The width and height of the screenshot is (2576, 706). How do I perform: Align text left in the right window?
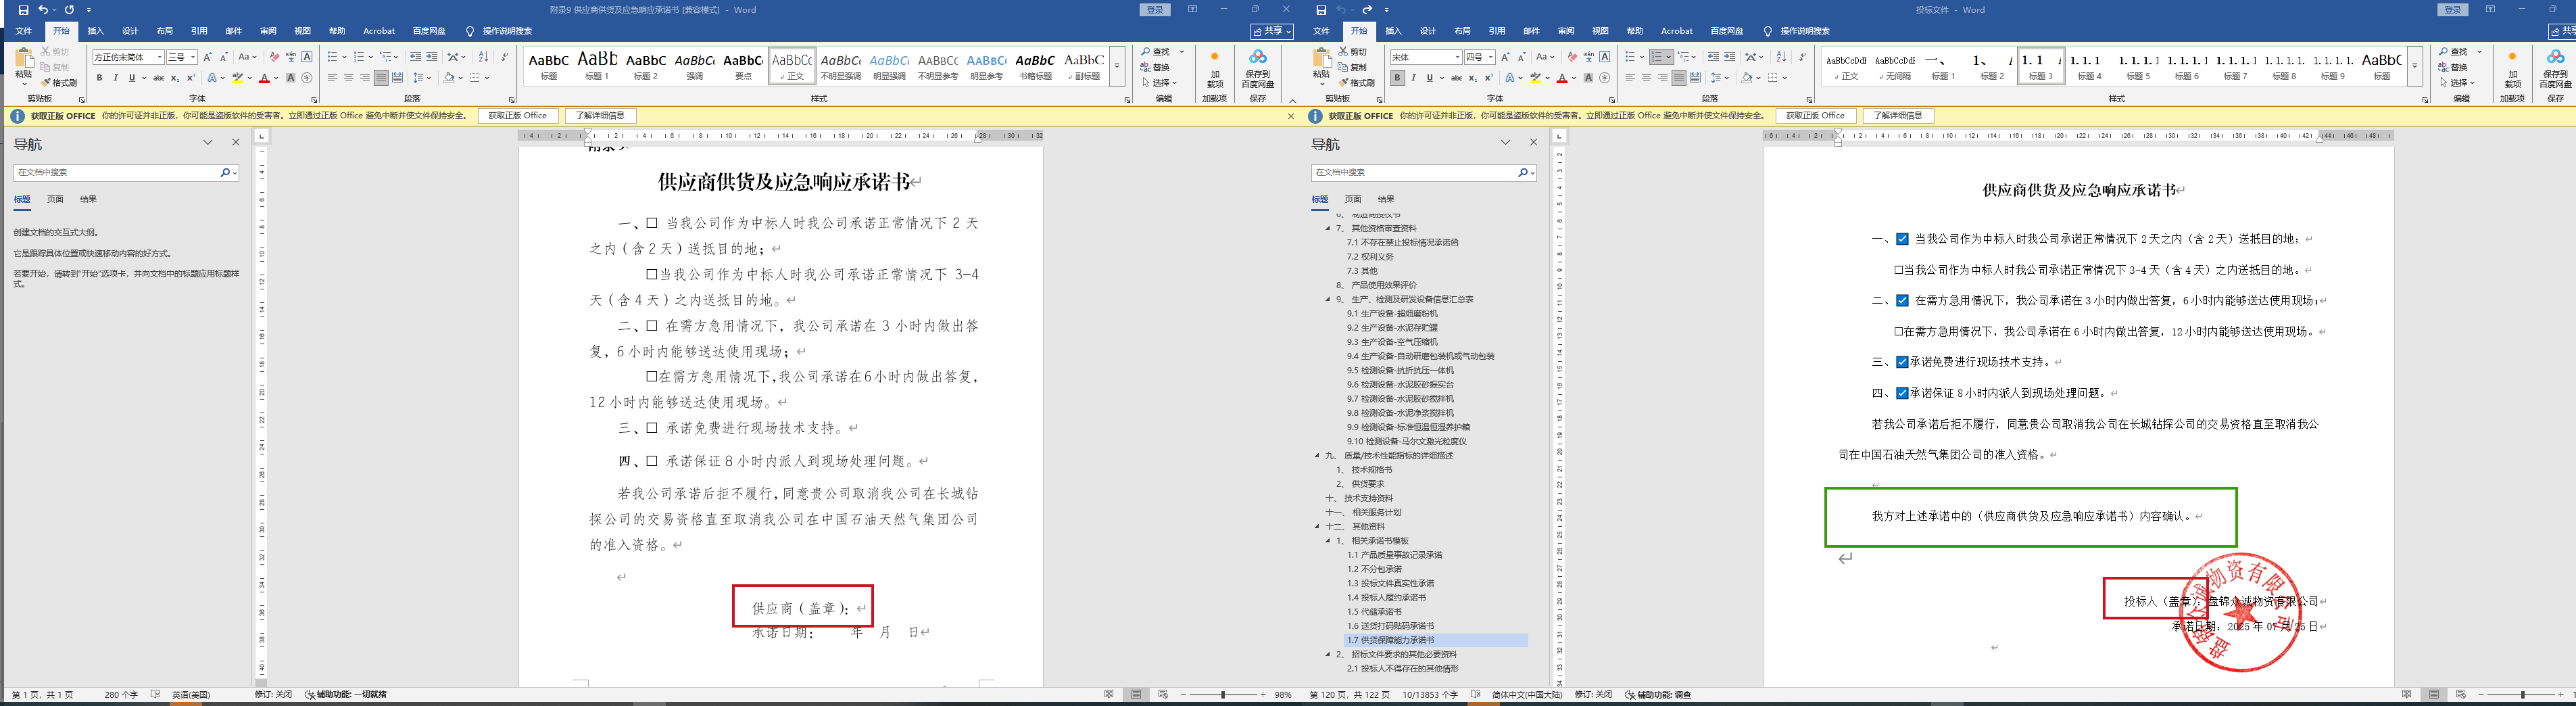click(x=1630, y=78)
